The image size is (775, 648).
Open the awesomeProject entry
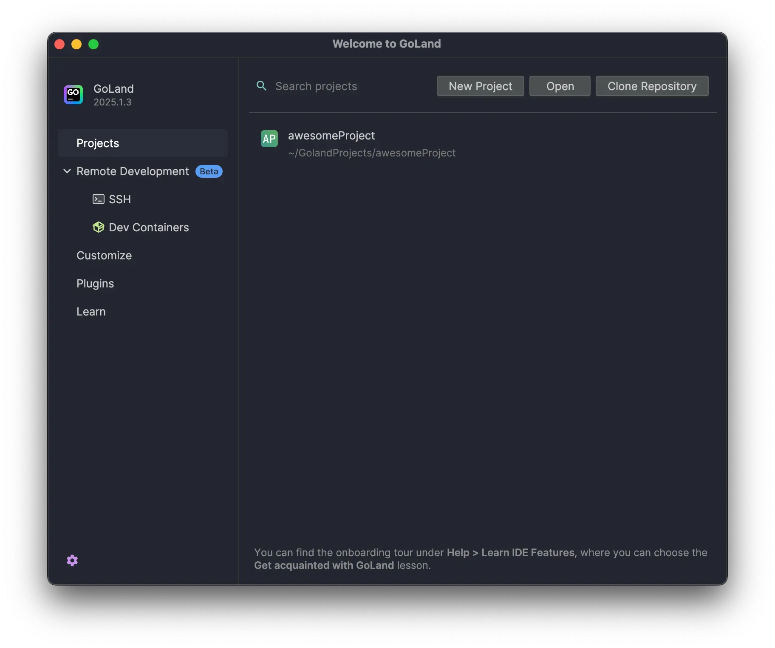(331, 136)
